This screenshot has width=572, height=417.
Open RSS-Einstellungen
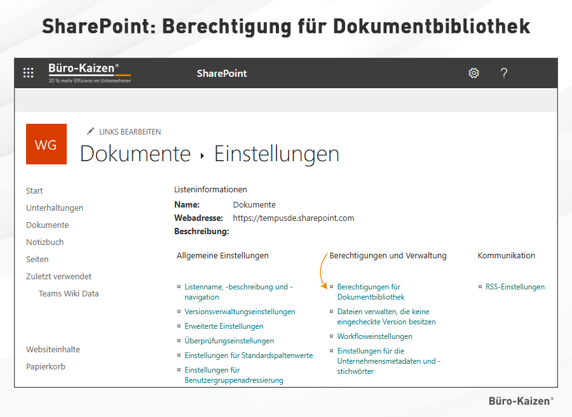point(515,287)
